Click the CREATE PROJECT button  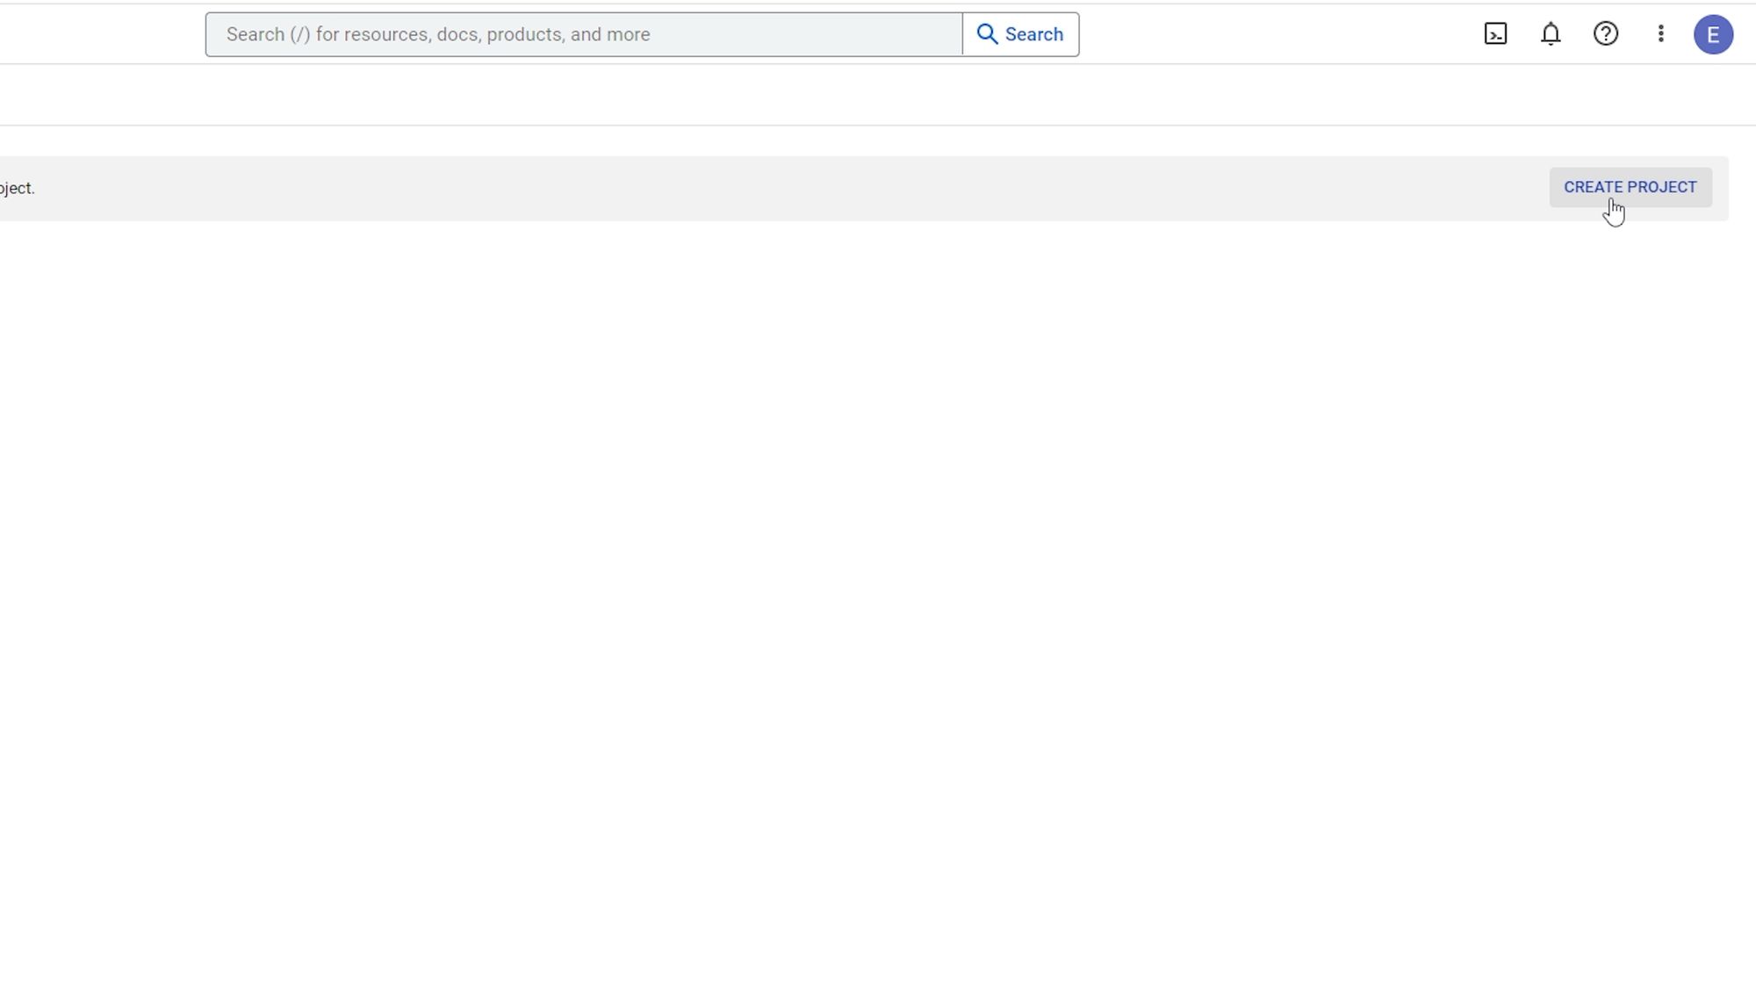tap(1630, 186)
